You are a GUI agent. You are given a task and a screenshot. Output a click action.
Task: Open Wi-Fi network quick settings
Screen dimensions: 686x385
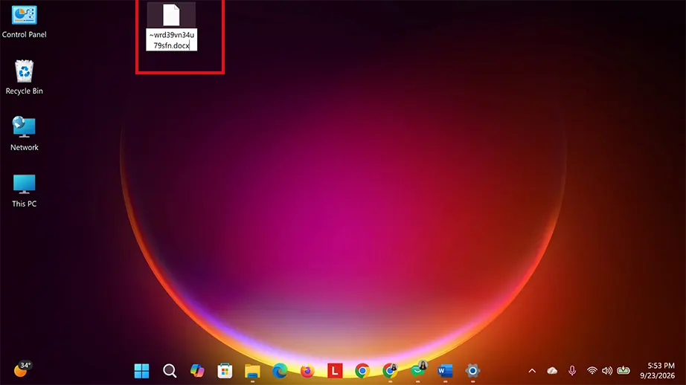(592, 371)
